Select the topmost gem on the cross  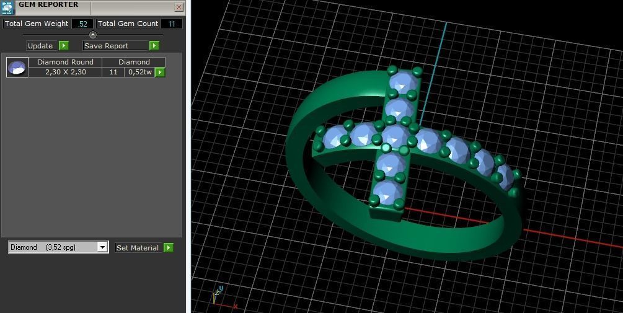[x=404, y=82]
